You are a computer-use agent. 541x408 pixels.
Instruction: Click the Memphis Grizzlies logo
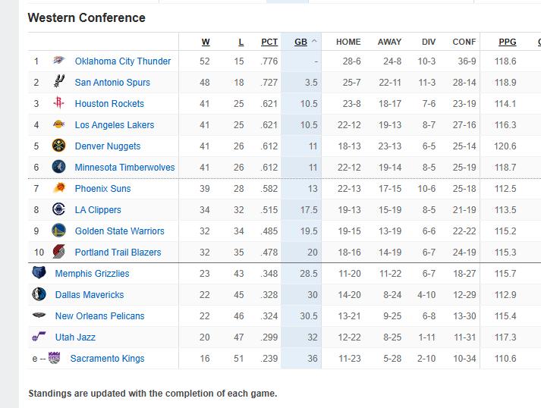click(39, 274)
